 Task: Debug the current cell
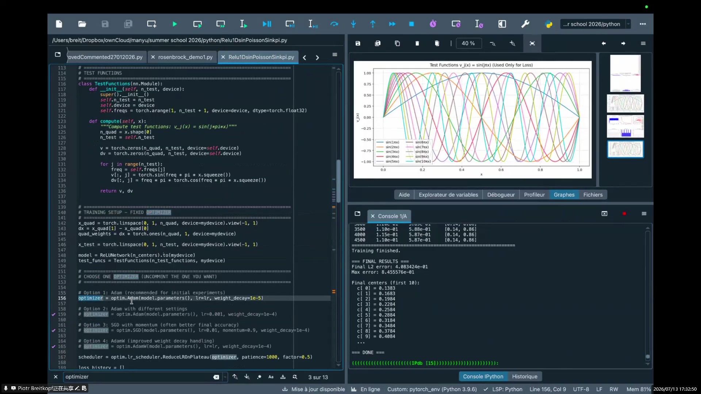click(x=290, y=24)
